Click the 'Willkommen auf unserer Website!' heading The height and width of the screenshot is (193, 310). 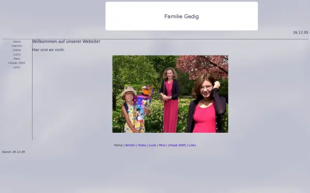point(66,42)
